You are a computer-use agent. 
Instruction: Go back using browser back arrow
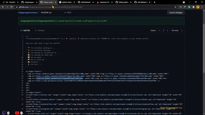pyautogui.click(x=3, y=7)
